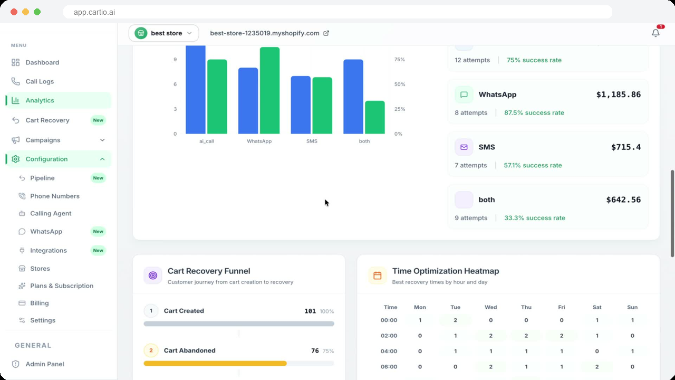The height and width of the screenshot is (380, 675).
Task: Click the Cart Recovery Funnel target icon
Action: click(x=153, y=275)
